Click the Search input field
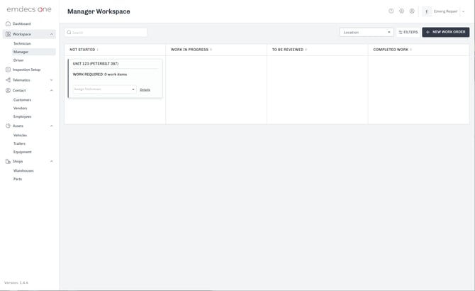This screenshot has width=475, height=291. (106, 33)
